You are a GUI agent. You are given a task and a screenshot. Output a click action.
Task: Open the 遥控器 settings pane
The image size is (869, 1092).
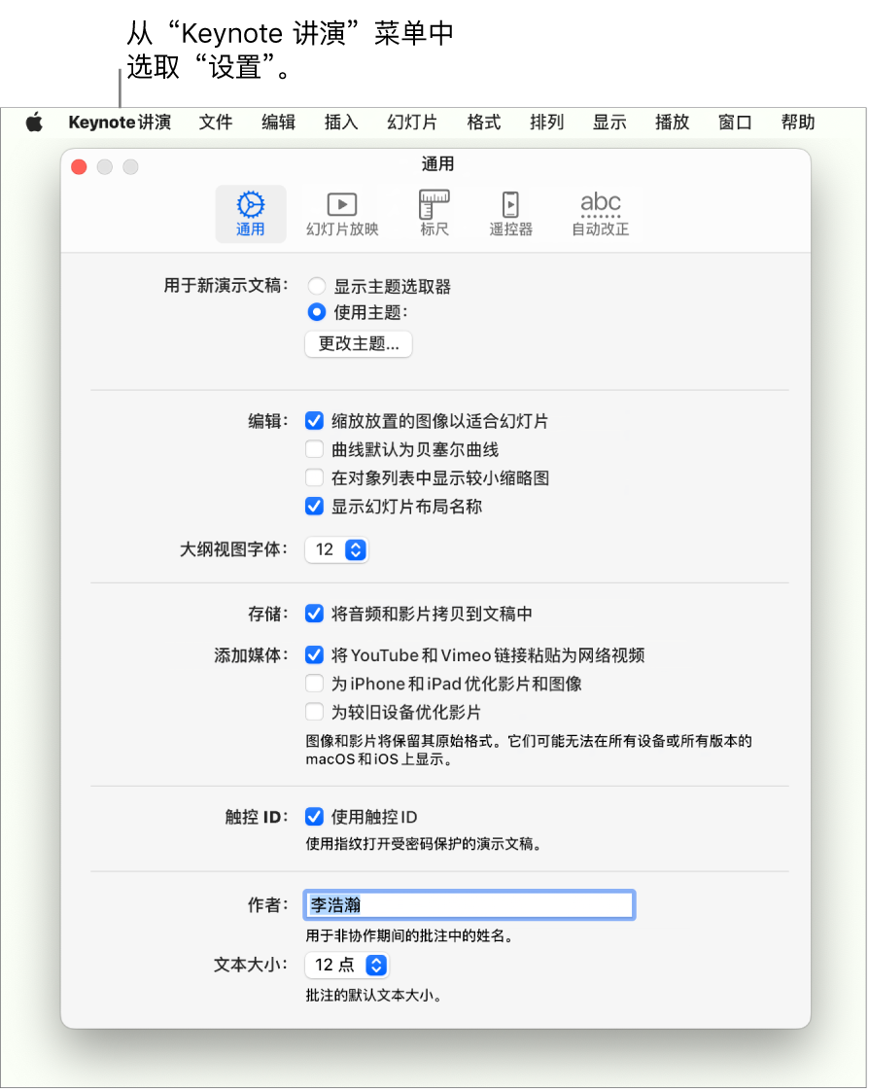coord(510,214)
